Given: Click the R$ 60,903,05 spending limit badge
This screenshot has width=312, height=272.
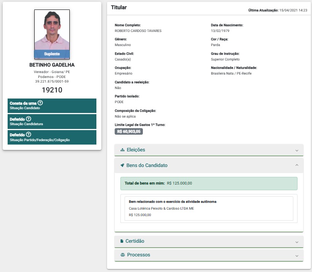Looking at the screenshot, I should click(129, 132).
